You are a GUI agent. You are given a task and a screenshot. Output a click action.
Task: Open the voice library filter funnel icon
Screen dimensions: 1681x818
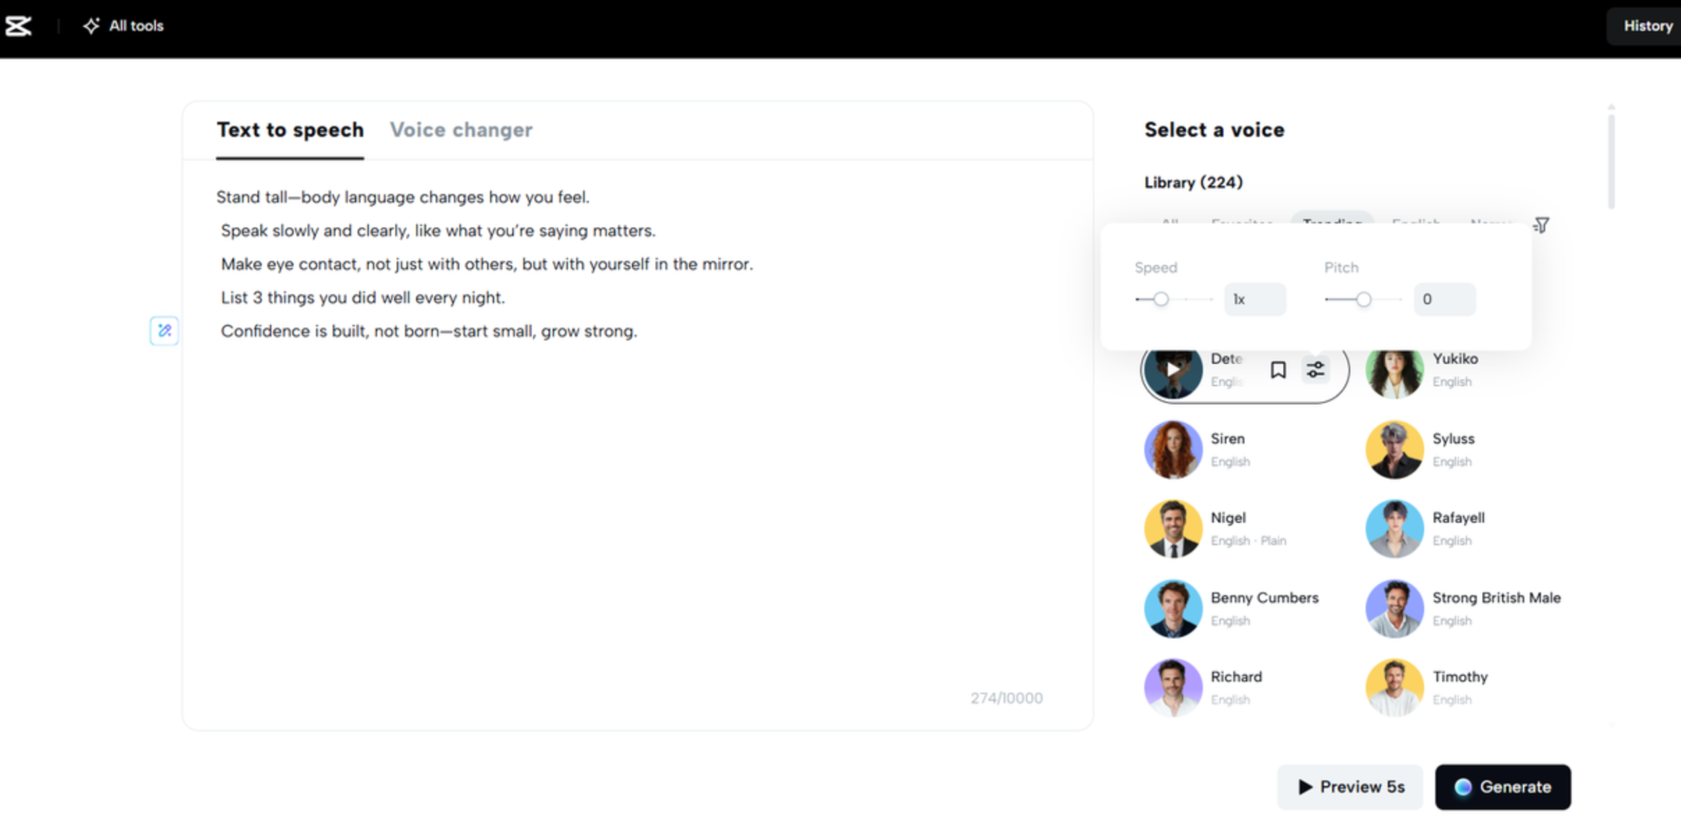(1542, 225)
